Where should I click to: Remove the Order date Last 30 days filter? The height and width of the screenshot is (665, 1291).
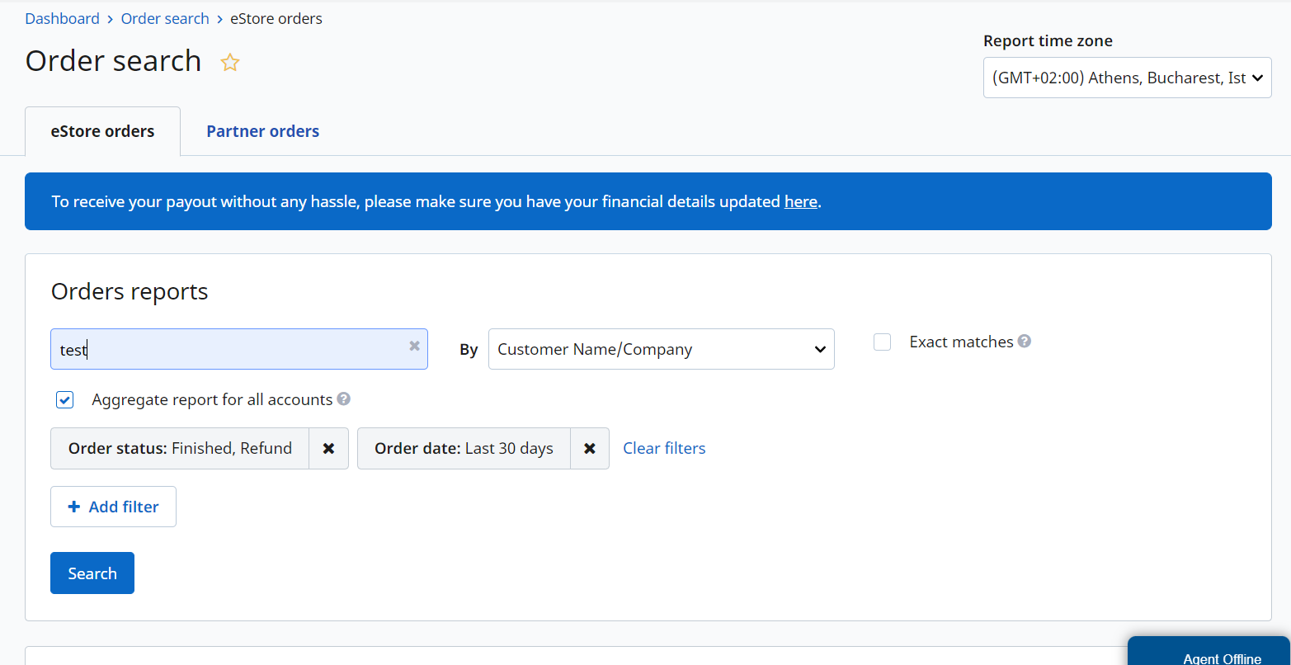tap(590, 448)
